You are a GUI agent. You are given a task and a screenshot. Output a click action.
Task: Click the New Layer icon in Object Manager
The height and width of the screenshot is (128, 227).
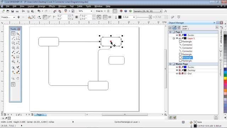(170, 118)
